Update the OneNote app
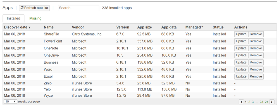 pyautogui.click(x=241, y=48)
